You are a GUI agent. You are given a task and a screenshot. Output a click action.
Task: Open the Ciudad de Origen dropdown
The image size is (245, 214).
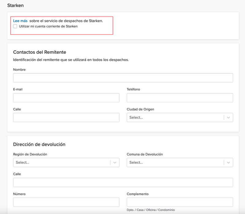[x=180, y=117]
